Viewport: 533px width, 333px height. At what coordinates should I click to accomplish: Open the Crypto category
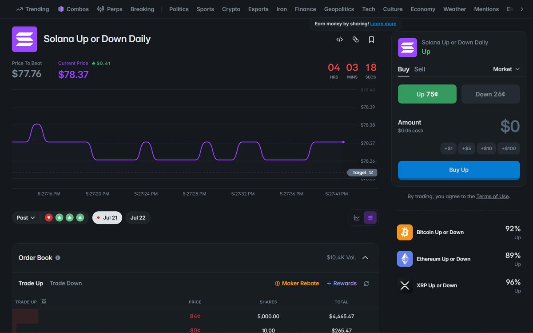[231, 9]
